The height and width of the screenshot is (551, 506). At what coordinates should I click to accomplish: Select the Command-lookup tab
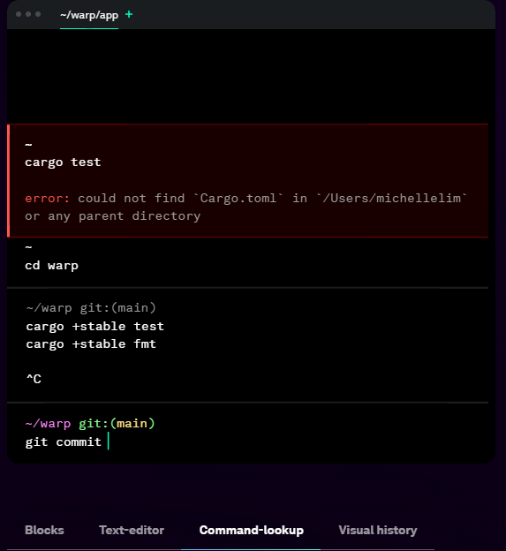[252, 530]
